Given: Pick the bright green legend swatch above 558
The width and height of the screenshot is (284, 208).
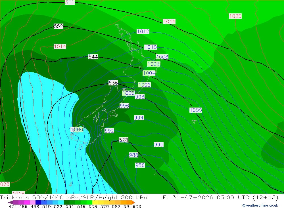Looking at the screenshot, I should coord(90,202).
